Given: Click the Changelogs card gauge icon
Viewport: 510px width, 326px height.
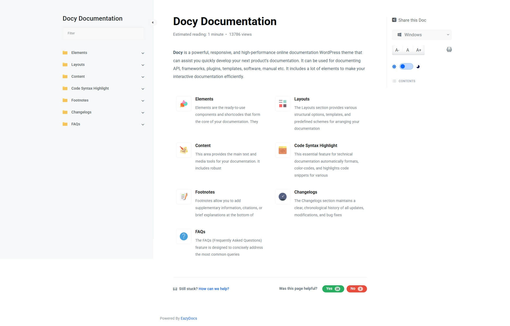Looking at the screenshot, I should (x=282, y=197).
